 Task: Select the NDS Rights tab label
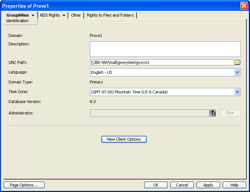pyautogui.click(x=50, y=15)
